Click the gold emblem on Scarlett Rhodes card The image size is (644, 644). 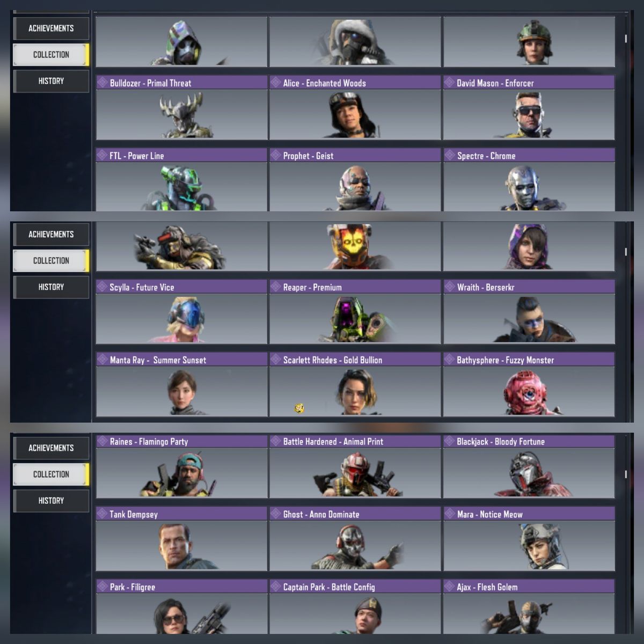pyautogui.click(x=299, y=408)
